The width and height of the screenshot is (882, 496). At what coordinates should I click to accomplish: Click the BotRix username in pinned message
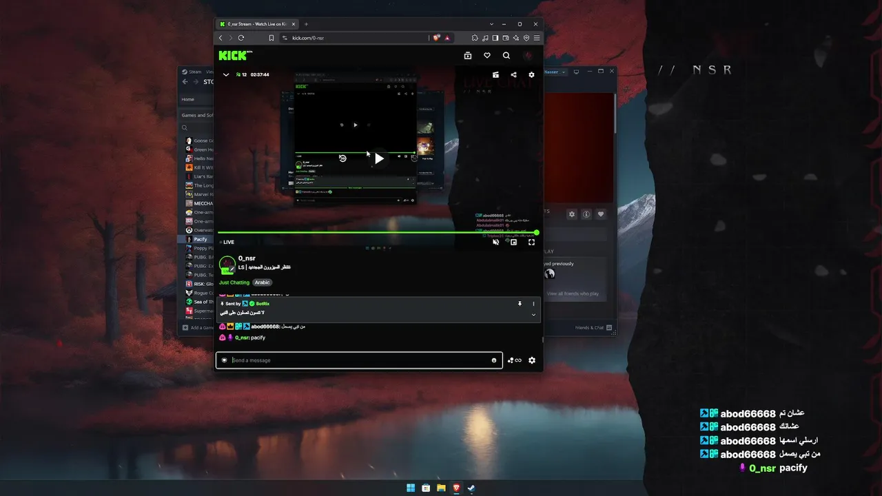263,304
